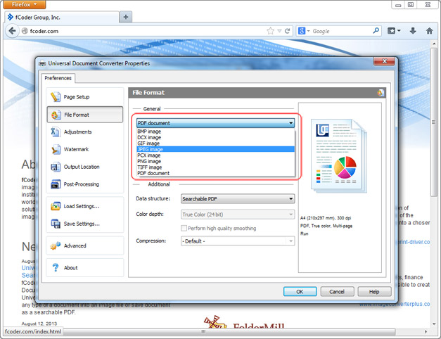Reload the page in Firefox

287,31
